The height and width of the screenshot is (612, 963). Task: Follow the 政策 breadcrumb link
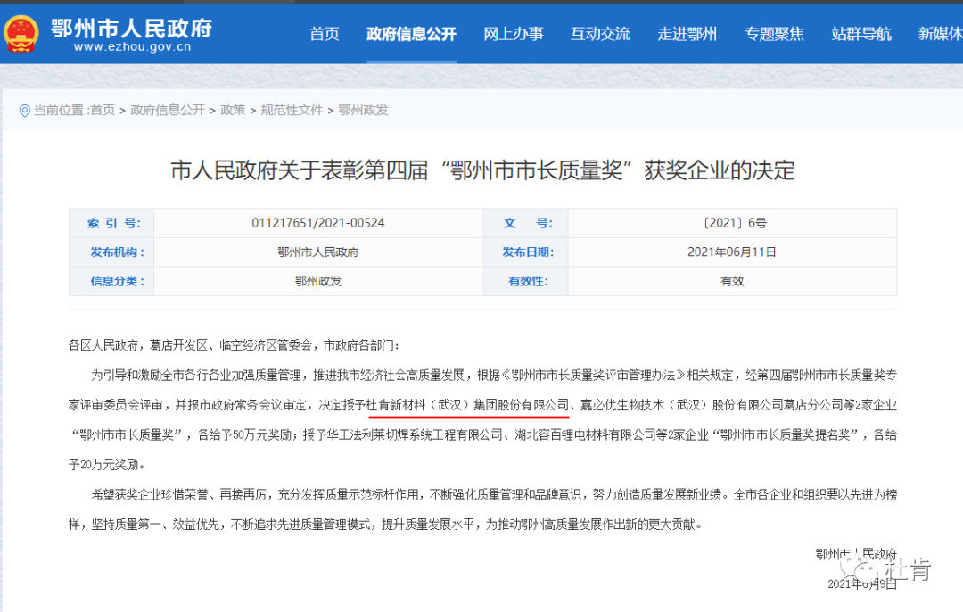233,110
